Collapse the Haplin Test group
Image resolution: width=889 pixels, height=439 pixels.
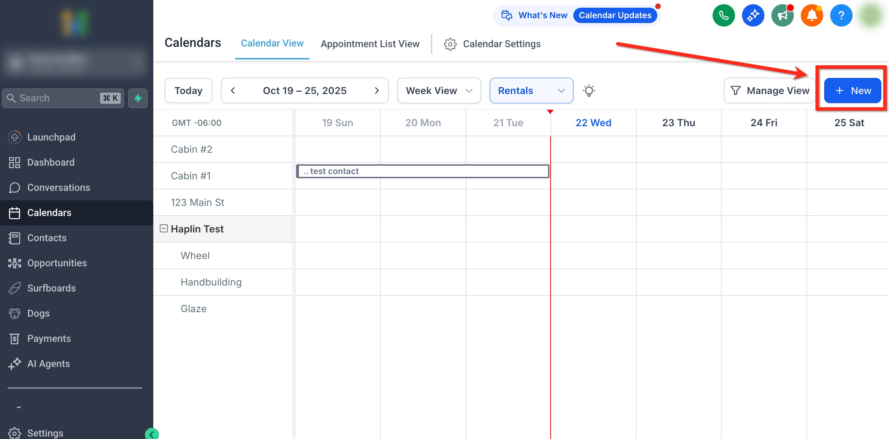(x=163, y=229)
